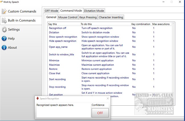Close the Speech Recognition popup

[x=108, y=99]
